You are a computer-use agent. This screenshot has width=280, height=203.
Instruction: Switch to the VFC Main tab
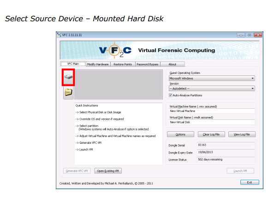(x=73, y=64)
